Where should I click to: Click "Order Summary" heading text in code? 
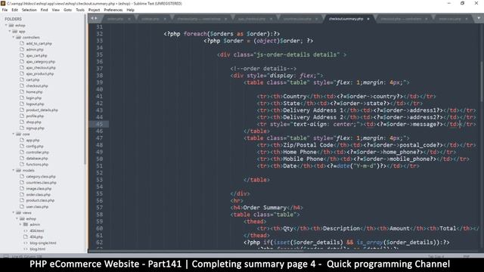pyautogui.click(x=265, y=208)
